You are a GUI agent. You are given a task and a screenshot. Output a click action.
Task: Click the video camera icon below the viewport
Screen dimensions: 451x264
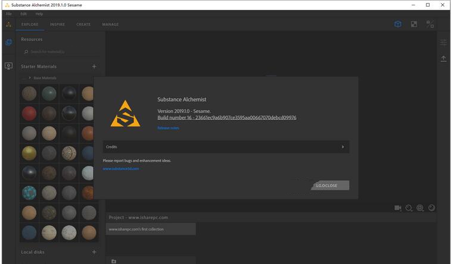[398, 208]
